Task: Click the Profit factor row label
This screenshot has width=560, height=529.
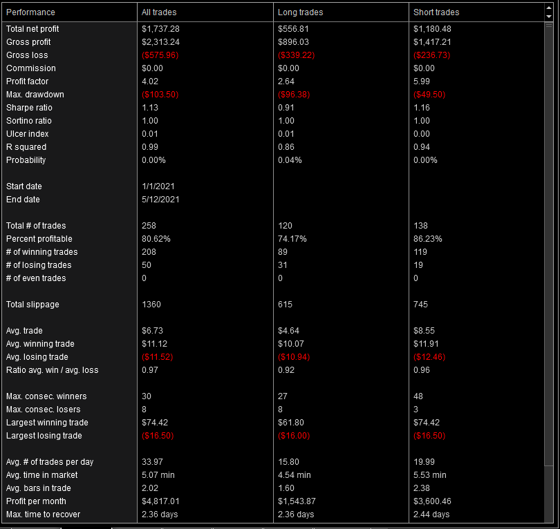Action: (27, 81)
